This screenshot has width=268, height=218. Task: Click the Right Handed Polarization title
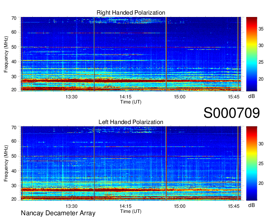(x=131, y=13)
